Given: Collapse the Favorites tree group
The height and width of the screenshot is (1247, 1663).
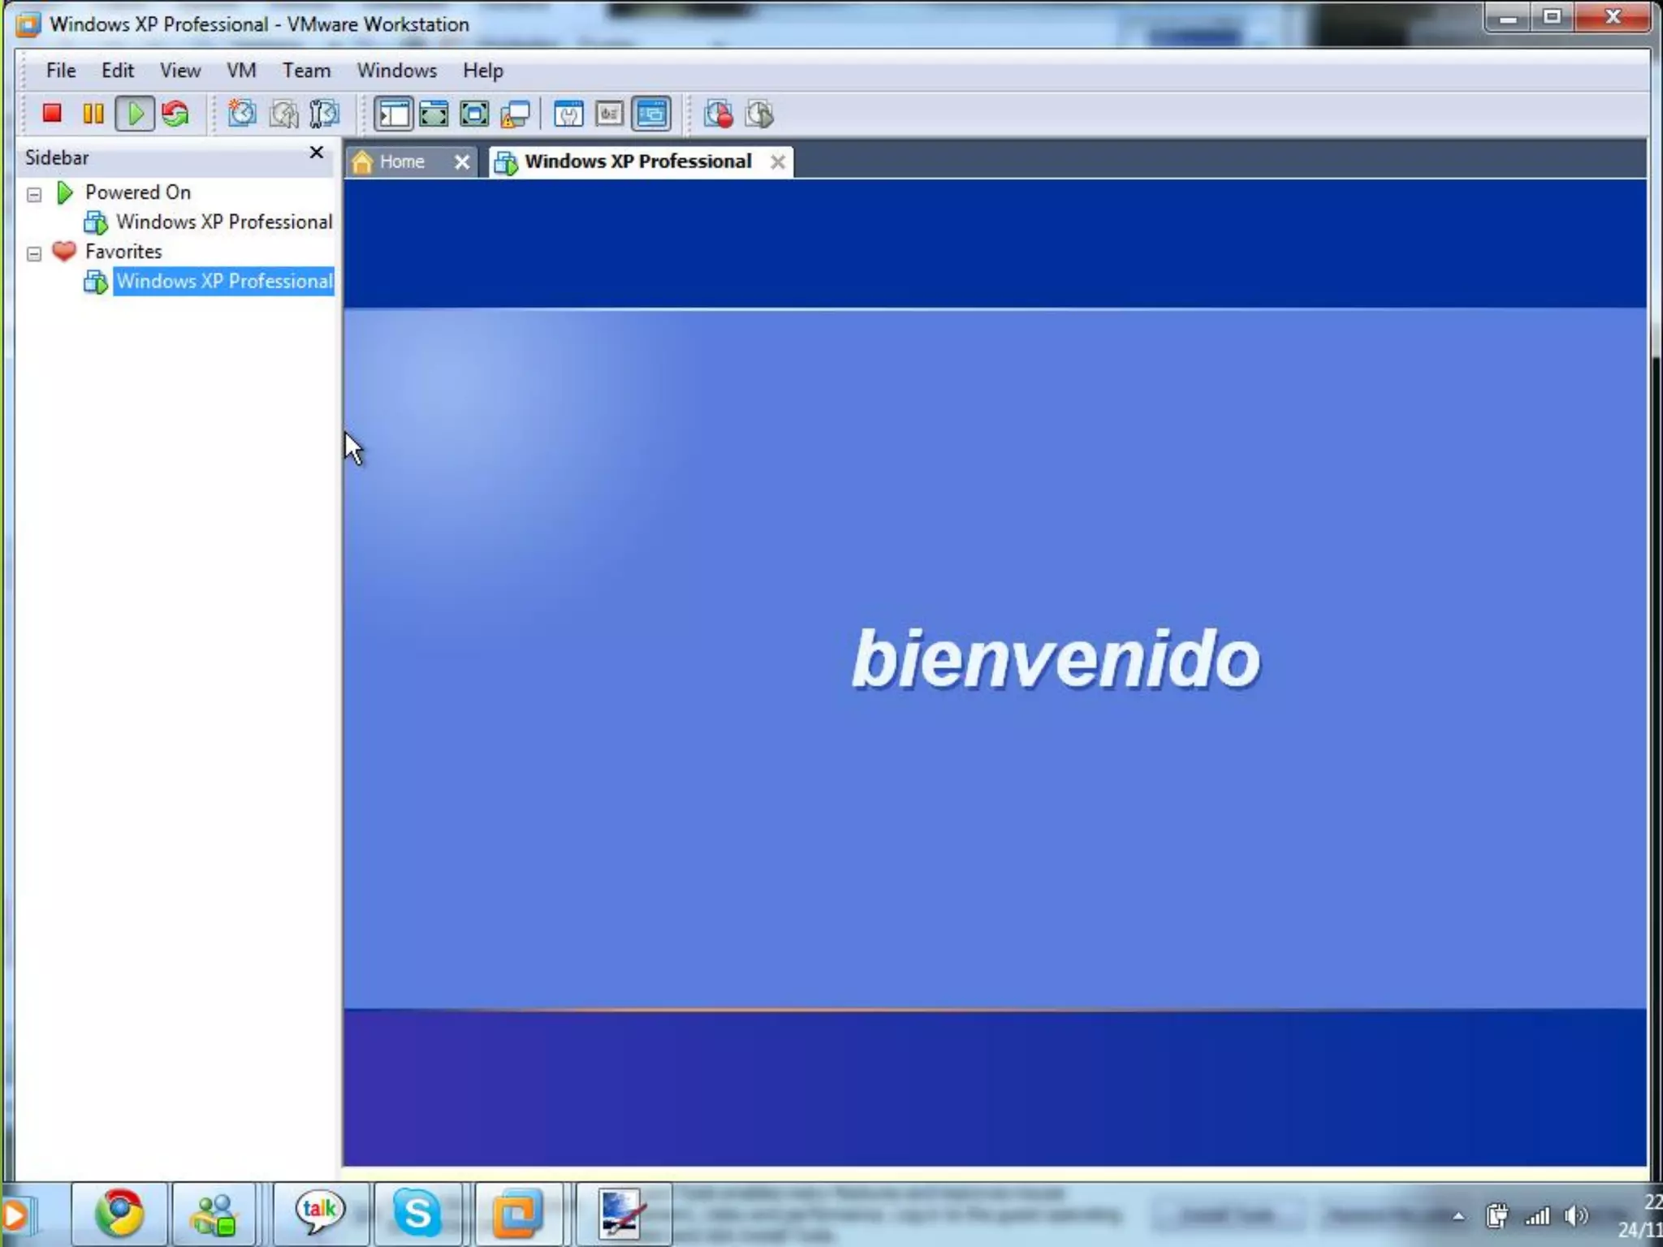Looking at the screenshot, I should 34,253.
